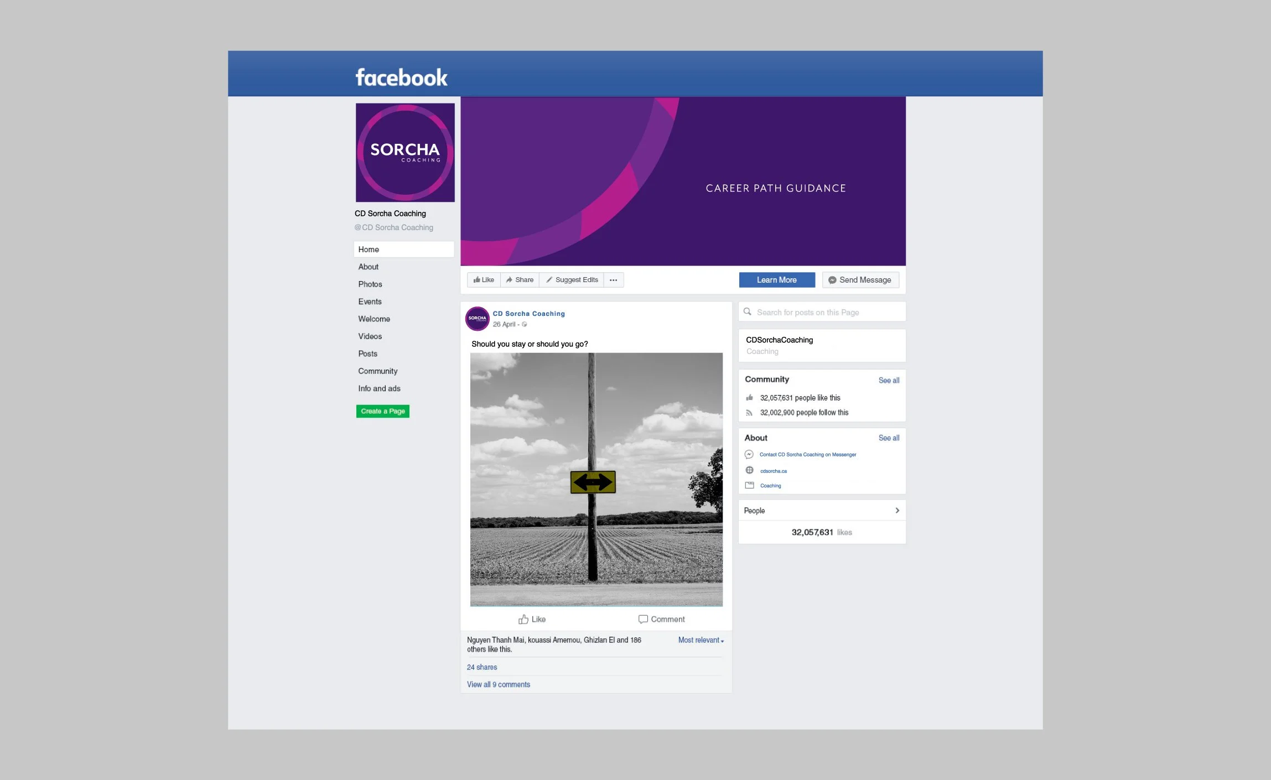Click the magnifier icon in the page search bar
This screenshot has height=780, width=1271.
pyautogui.click(x=748, y=312)
